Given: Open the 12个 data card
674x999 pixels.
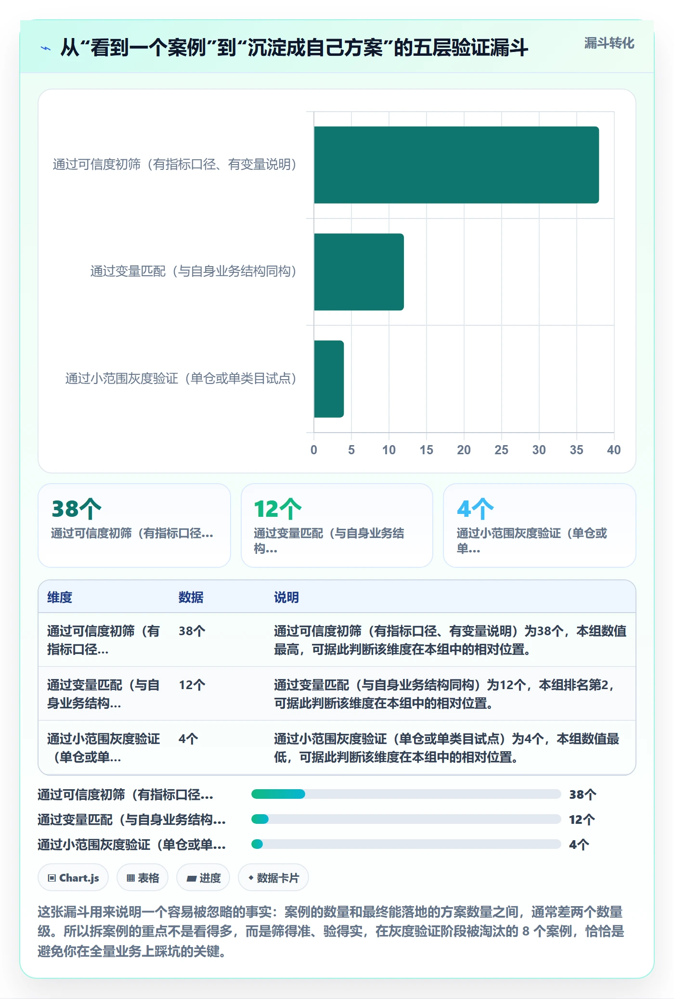Looking at the screenshot, I should pos(337,525).
